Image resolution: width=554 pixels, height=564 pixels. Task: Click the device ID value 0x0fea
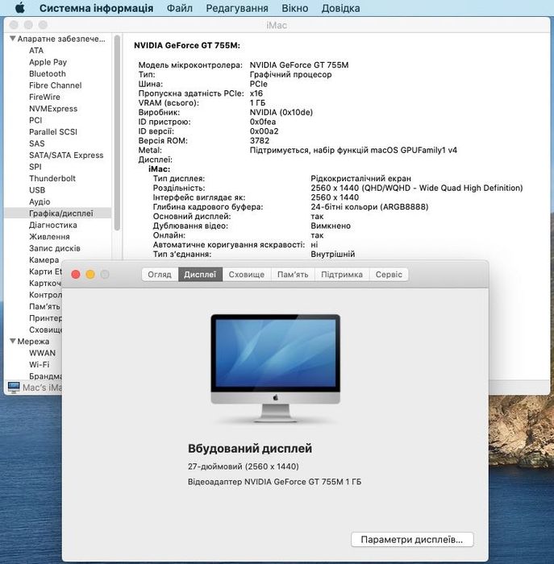[x=263, y=122]
